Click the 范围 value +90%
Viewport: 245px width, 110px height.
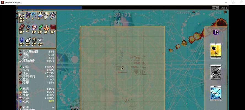click(50, 70)
